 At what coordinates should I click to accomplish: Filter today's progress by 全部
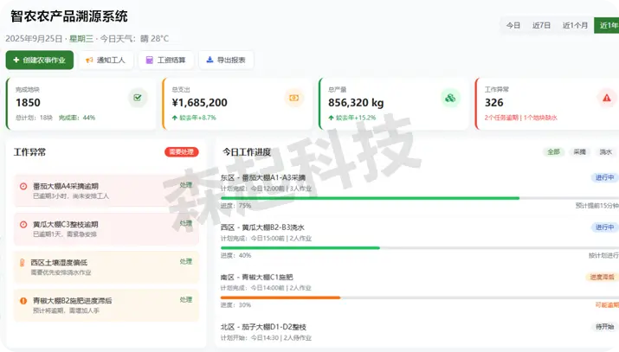(x=553, y=152)
